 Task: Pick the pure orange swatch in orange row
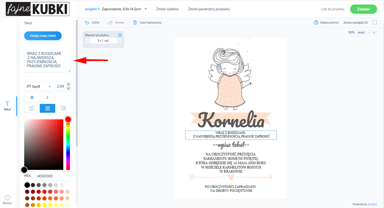(x=50, y=198)
